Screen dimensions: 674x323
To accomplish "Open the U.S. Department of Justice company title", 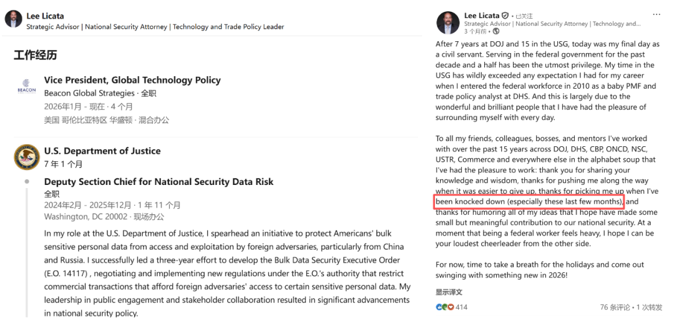I will [102, 151].
